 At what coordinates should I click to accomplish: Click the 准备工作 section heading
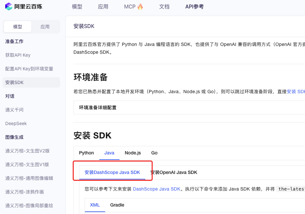(x=14, y=41)
